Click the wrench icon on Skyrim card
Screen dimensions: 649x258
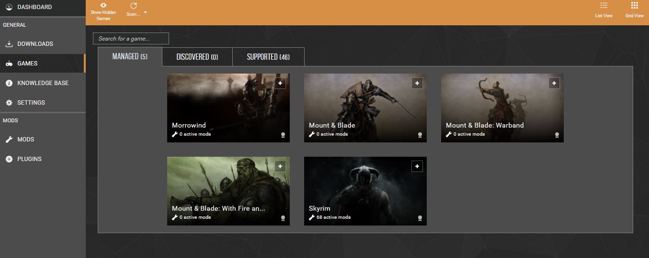pos(312,217)
